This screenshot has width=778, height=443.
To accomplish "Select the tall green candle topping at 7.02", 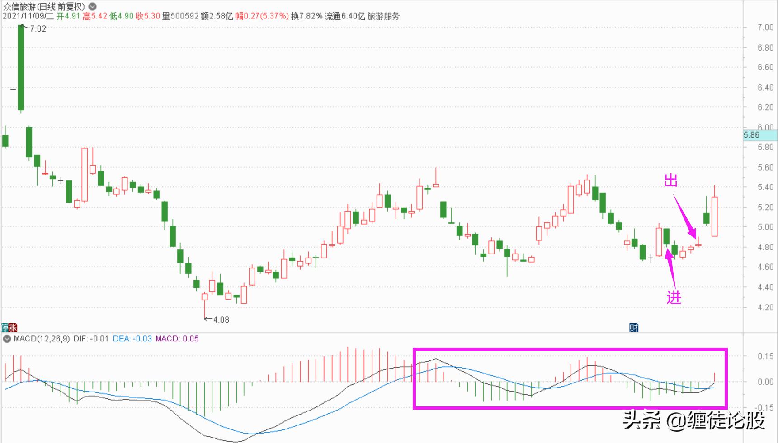I will tap(21, 68).
